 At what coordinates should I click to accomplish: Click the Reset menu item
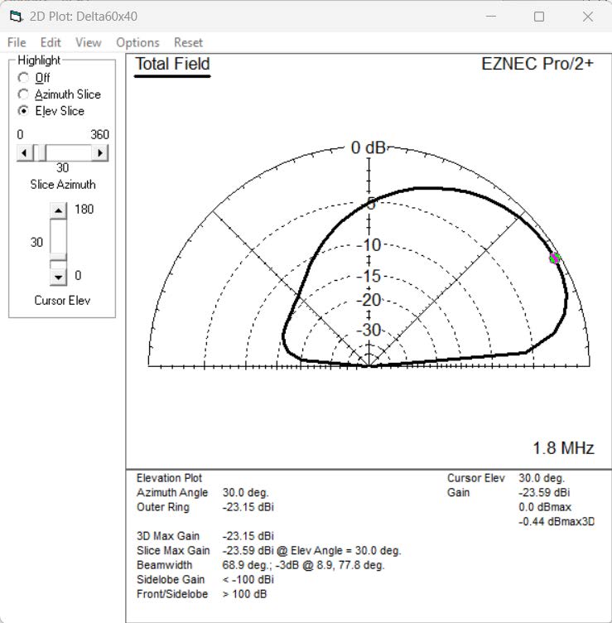coord(188,42)
